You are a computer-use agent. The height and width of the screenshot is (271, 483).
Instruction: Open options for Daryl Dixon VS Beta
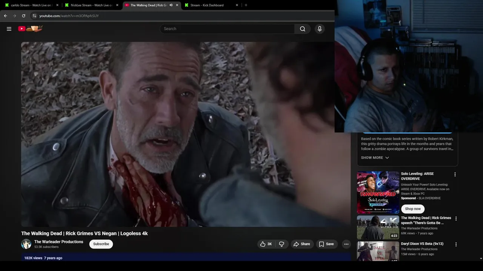click(456, 244)
